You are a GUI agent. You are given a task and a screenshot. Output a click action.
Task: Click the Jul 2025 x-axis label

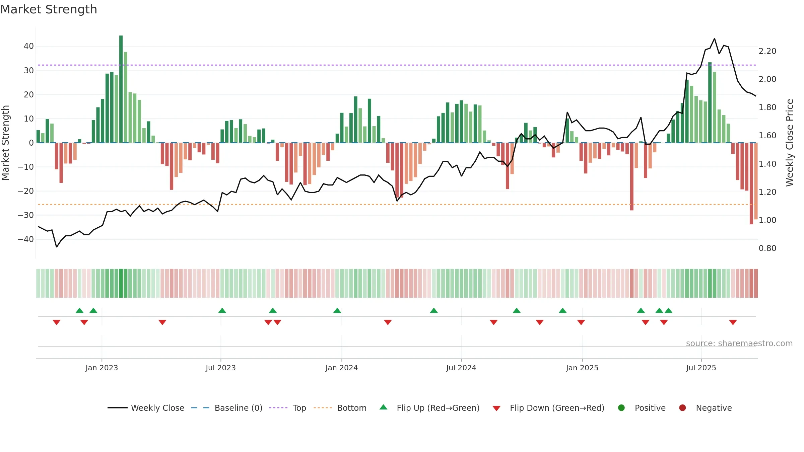(701, 368)
